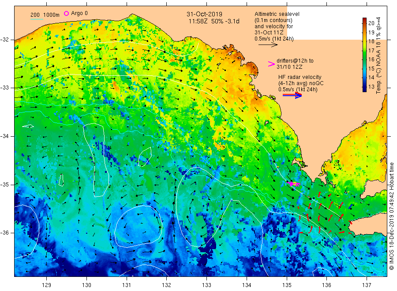
Task: Click the longitude label 130
Action: pos(86,285)
